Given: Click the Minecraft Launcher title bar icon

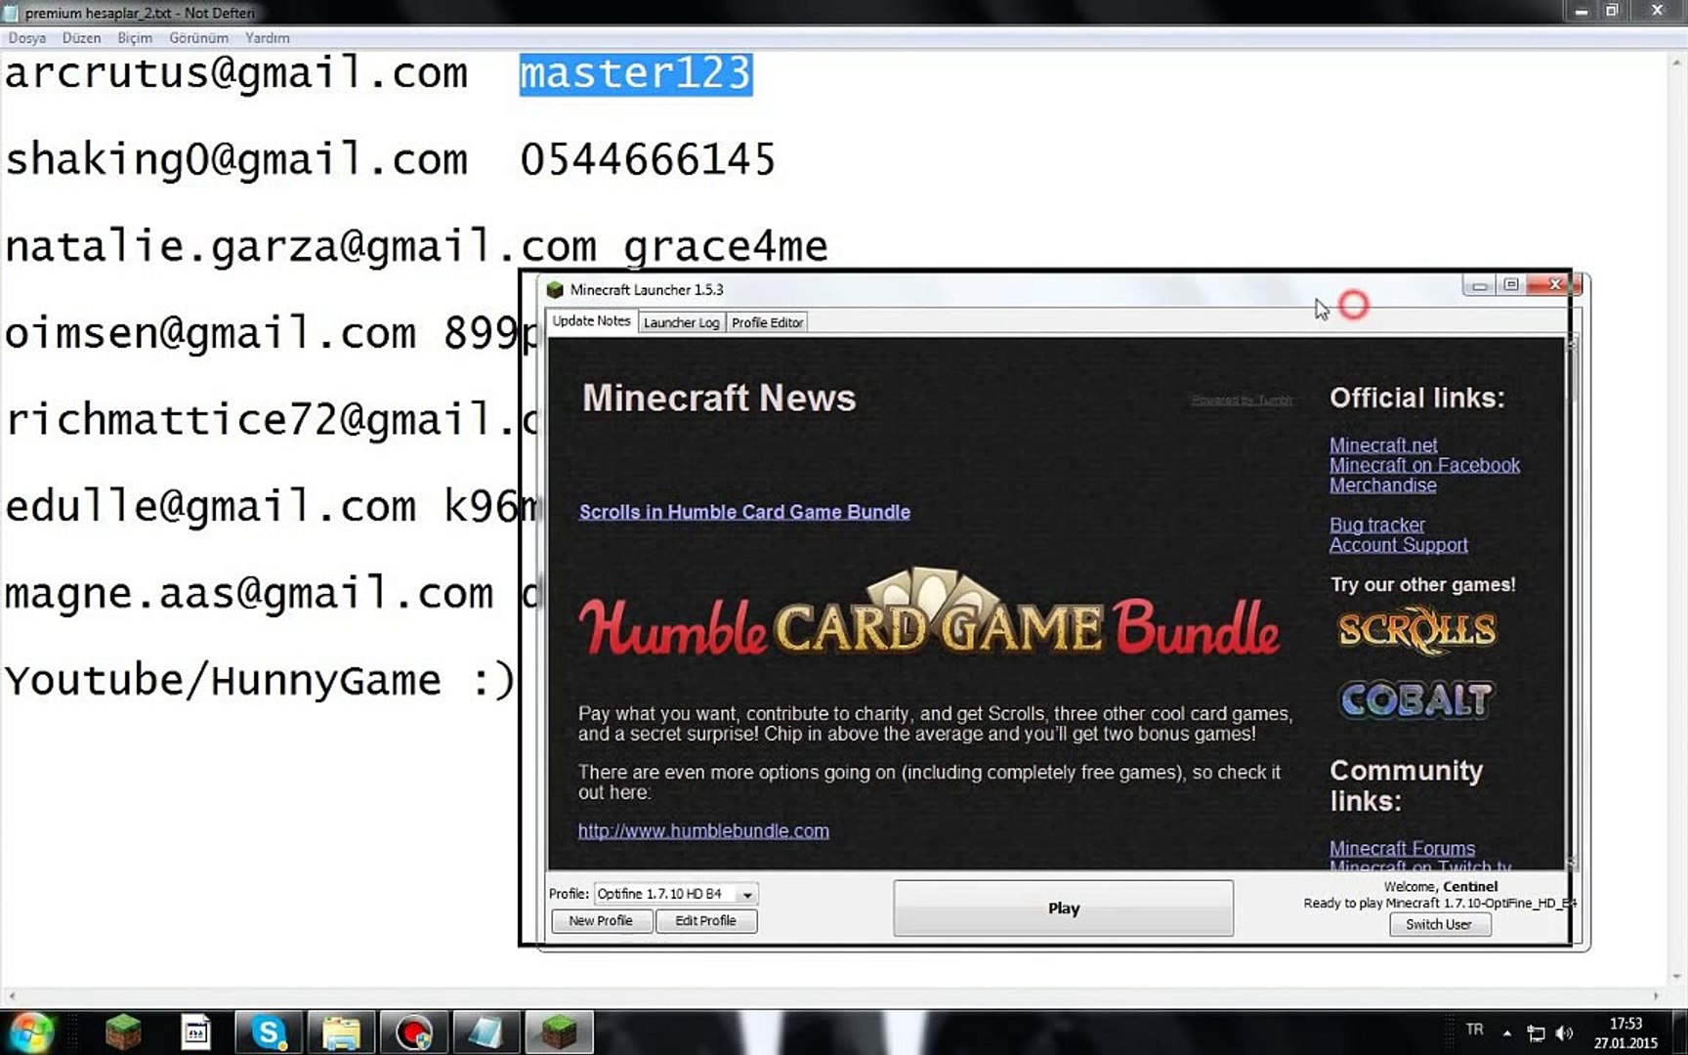Looking at the screenshot, I should coord(555,290).
